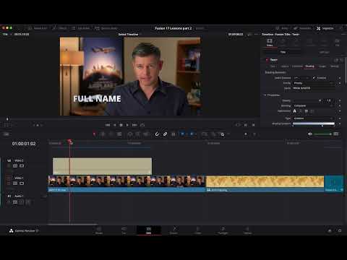Click the red playhead on timeline ruler
The width and height of the screenshot is (347, 260).
pyautogui.click(x=70, y=142)
